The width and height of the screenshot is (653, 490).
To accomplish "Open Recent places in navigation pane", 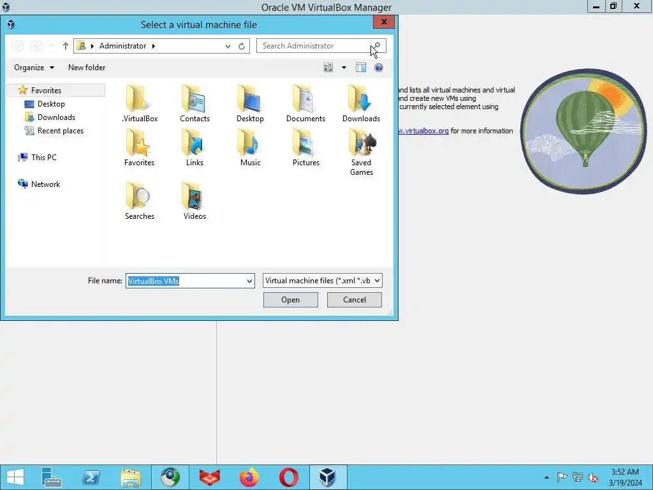I will point(61,130).
